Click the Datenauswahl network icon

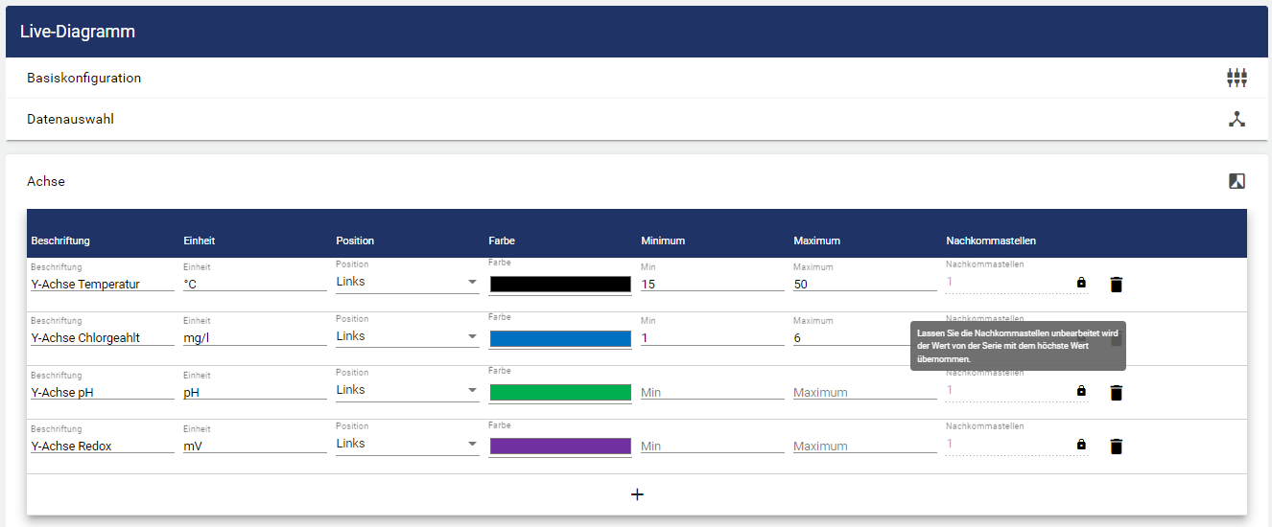point(1237,119)
